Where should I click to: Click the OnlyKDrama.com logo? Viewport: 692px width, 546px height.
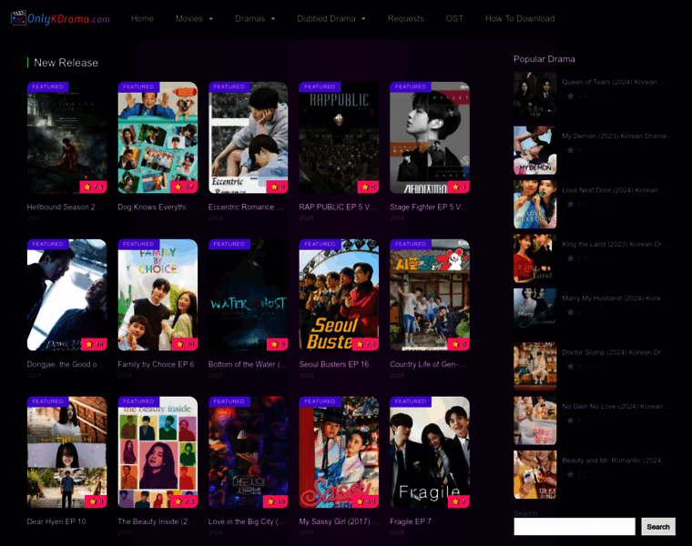click(x=60, y=18)
